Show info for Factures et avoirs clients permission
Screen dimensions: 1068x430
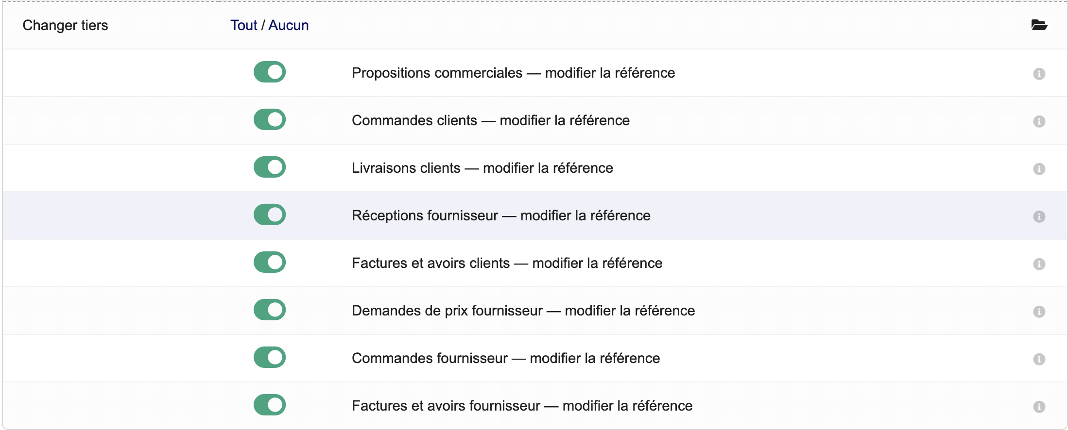pyautogui.click(x=1040, y=264)
